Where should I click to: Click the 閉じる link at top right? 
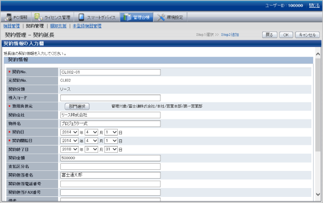[x=314, y=6]
